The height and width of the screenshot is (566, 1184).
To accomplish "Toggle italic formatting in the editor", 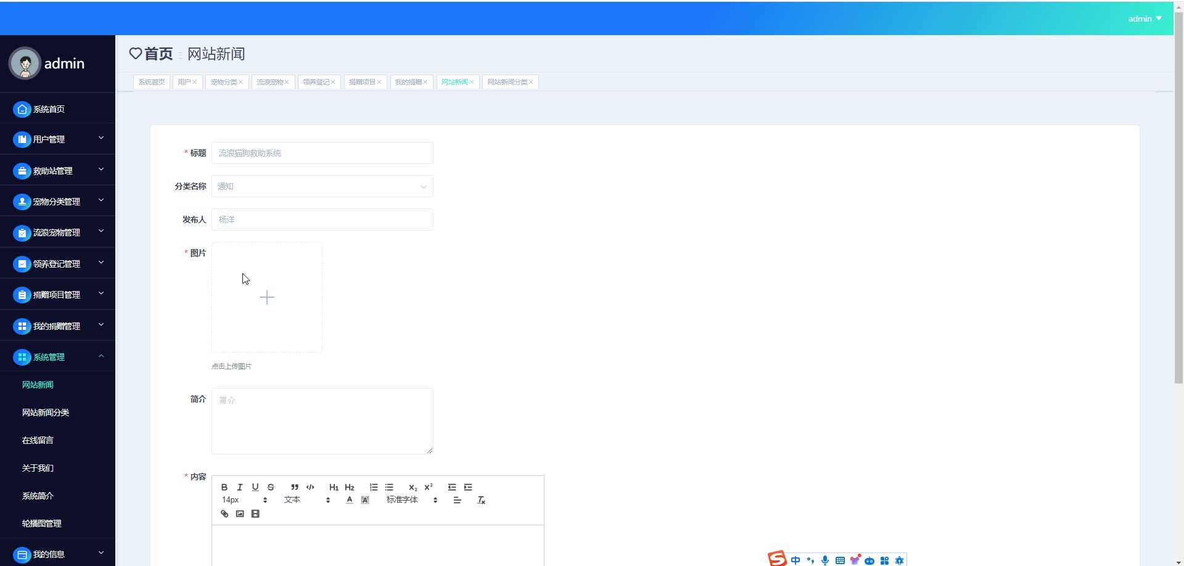I will [240, 487].
